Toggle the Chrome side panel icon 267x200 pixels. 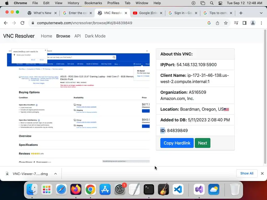click(245, 23)
